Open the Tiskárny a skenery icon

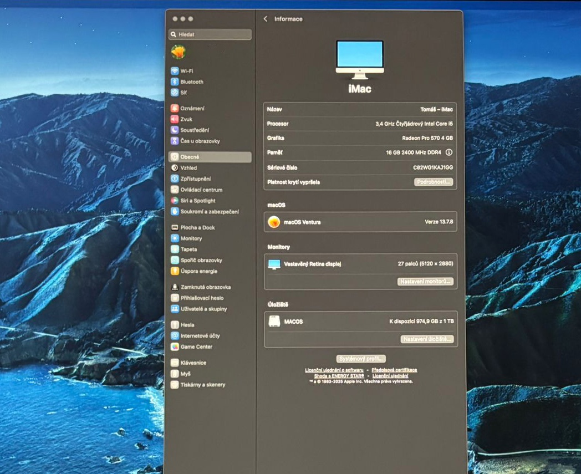coord(175,385)
